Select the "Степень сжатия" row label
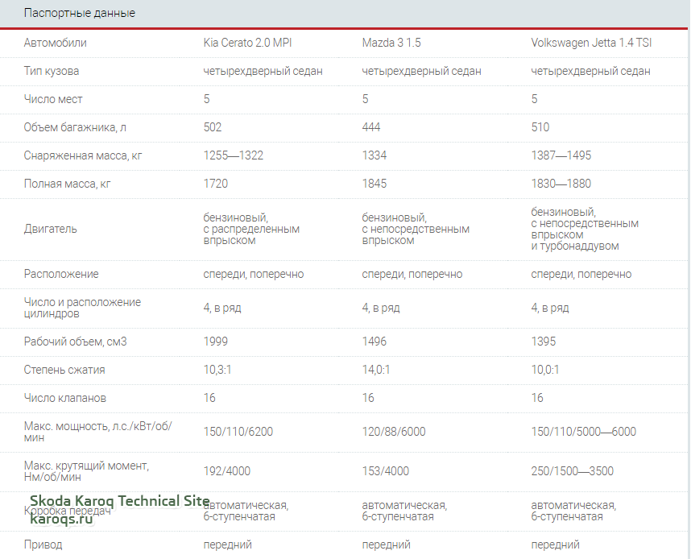 click(x=64, y=370)
